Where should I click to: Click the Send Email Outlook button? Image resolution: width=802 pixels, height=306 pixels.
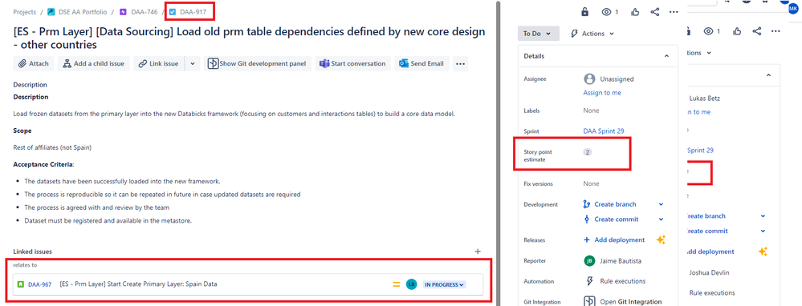coord(421,64)
